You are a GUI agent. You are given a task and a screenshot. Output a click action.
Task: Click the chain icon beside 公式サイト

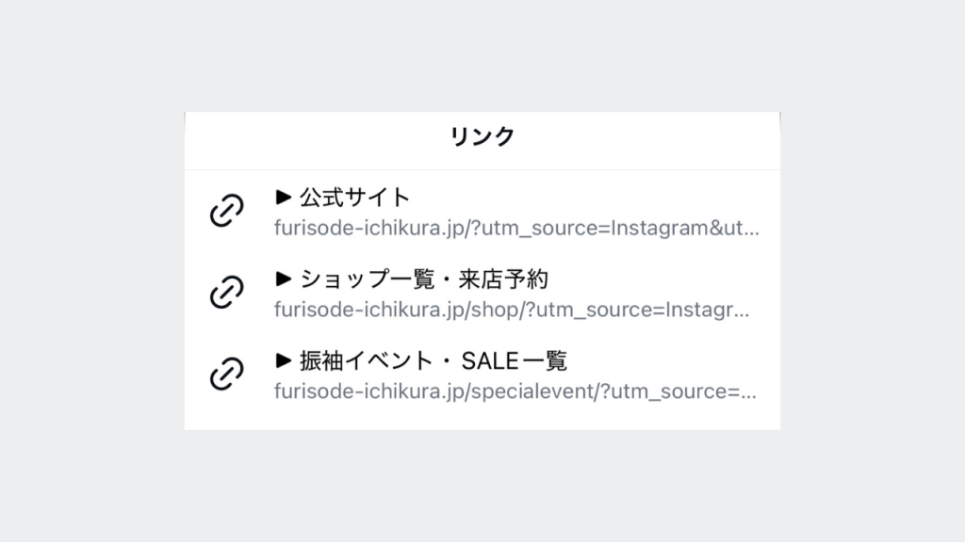click(x=226, y=211)
